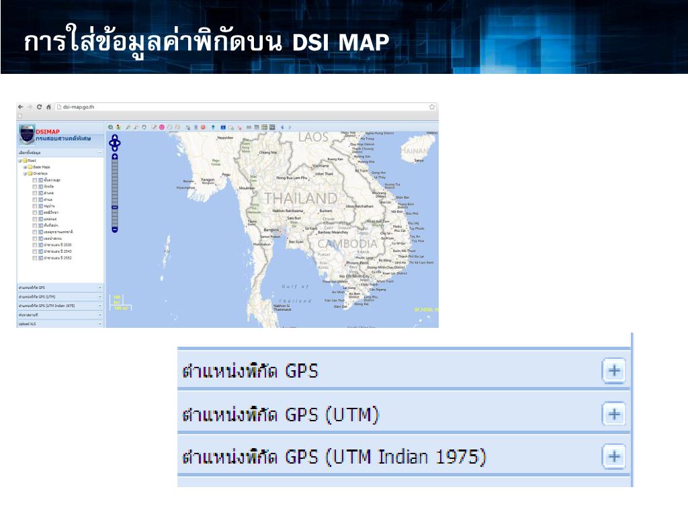Pan the map east with the right arrow
The width and height of the screenshot is (688, 516).
pos(118,142)
